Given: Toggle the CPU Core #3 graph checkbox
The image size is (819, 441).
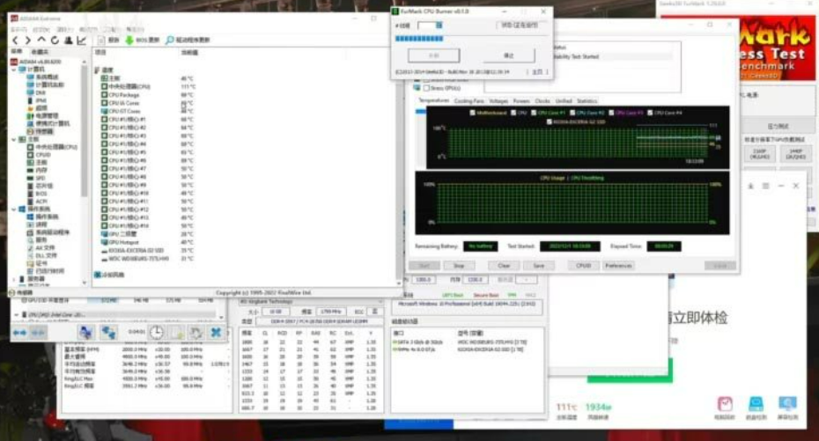Looking at the screenshot, I should point(611,113).
